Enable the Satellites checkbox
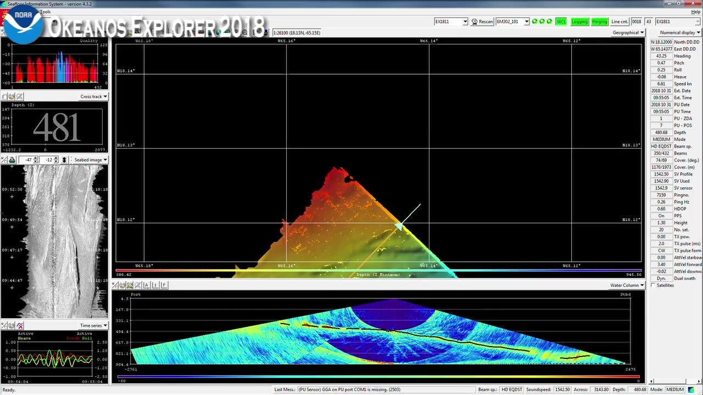The image size is (703, 395). pyautogui.click(x=653, y=285)
